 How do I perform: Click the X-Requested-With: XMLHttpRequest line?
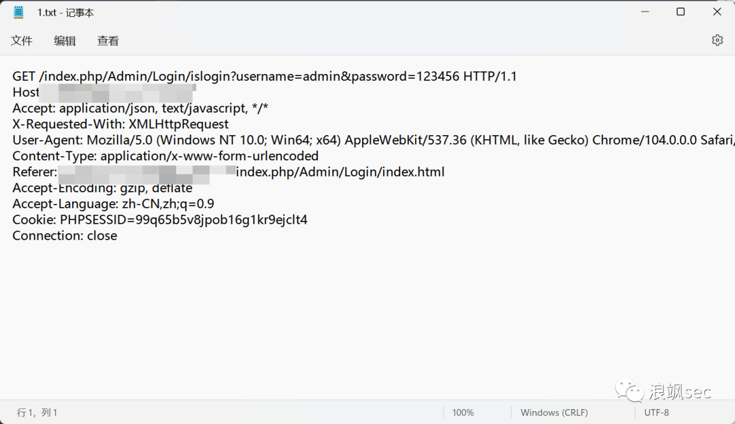pos(120,124)
